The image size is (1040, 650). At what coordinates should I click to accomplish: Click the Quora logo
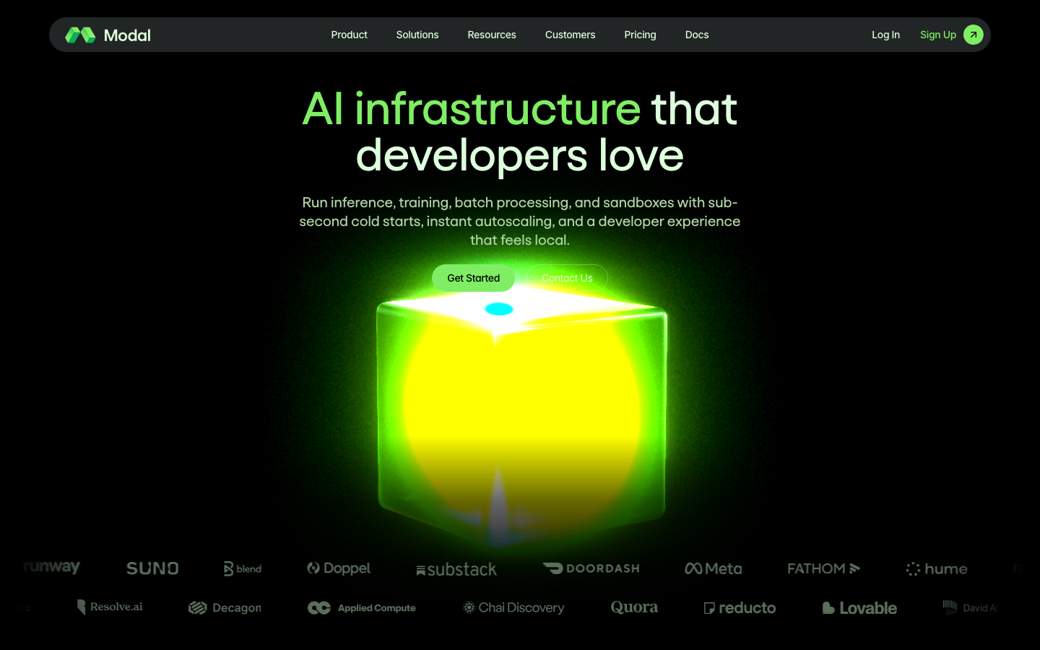(x=634, y=607)
